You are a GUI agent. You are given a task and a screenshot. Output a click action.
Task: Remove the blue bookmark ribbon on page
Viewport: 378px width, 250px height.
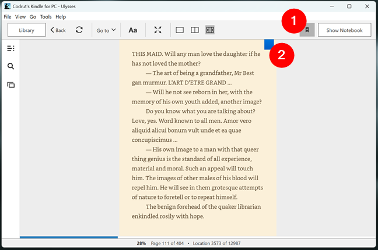[268, 44]
